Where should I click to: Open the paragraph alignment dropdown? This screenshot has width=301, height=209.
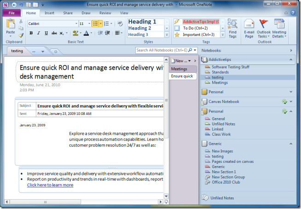tap(119, 33)
